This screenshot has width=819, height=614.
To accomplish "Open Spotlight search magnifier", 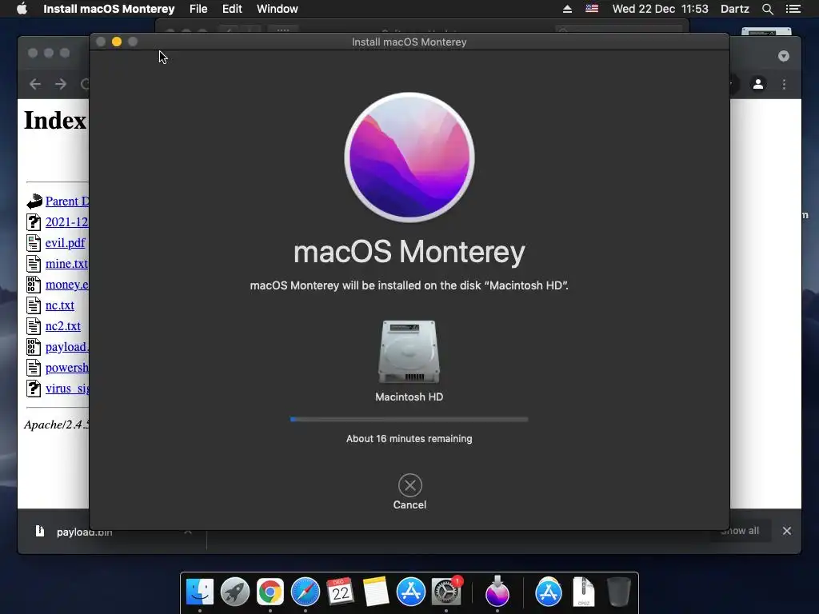I will pyautogui.click(x=767, y=9).
